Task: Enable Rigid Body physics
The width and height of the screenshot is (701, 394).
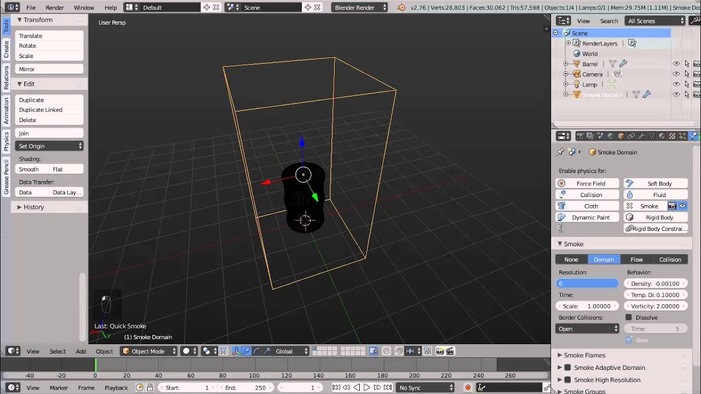Action: pyautogui.click(x=656, y=217)
